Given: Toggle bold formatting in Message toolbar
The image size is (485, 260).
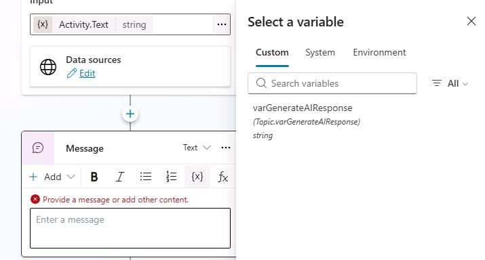Looking at the screenshot, I should (x=94, y=177).
